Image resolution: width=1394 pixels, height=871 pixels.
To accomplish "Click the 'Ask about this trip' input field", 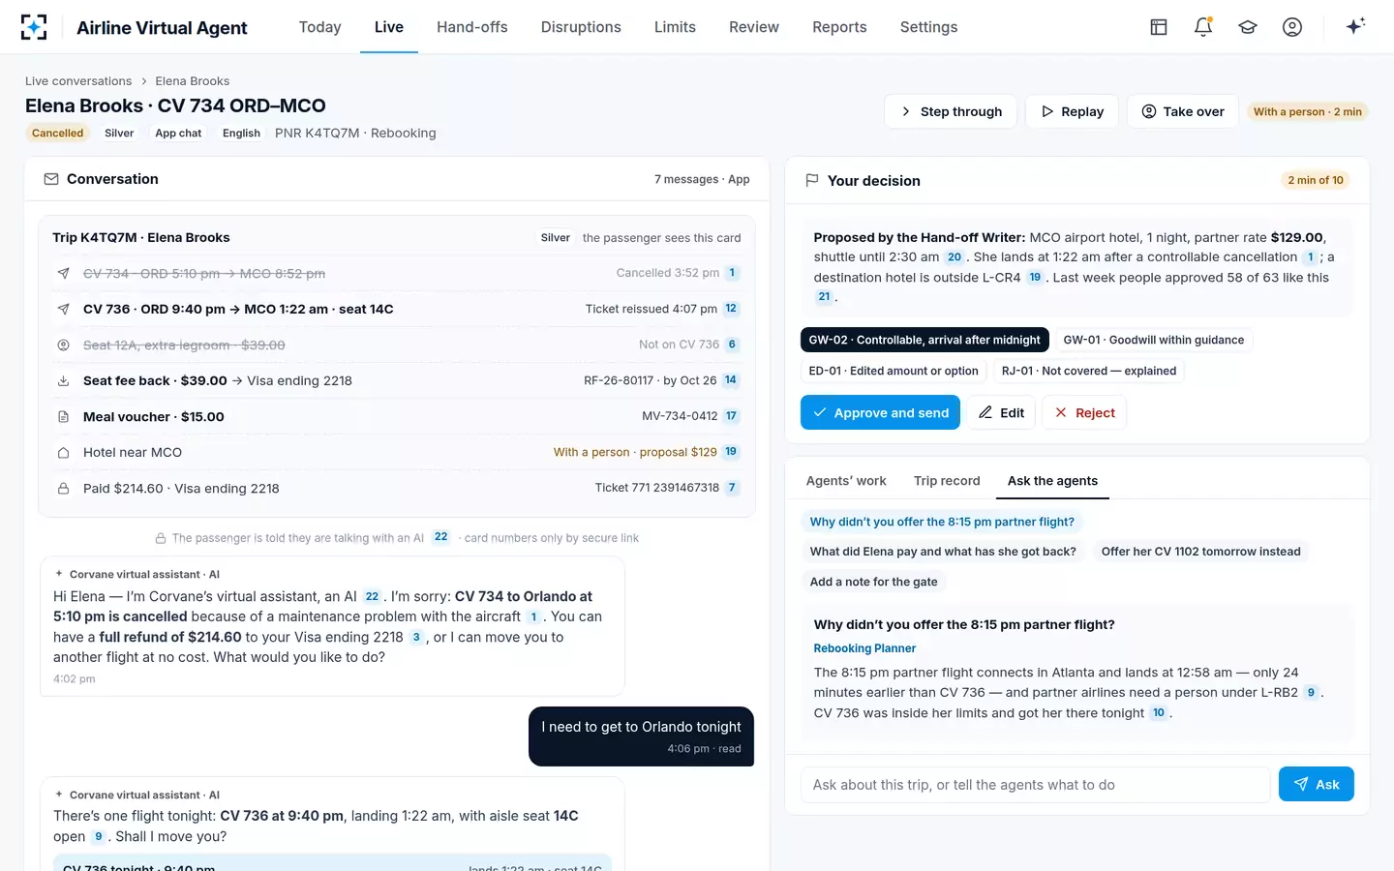I will click(x=1035, y=785).
